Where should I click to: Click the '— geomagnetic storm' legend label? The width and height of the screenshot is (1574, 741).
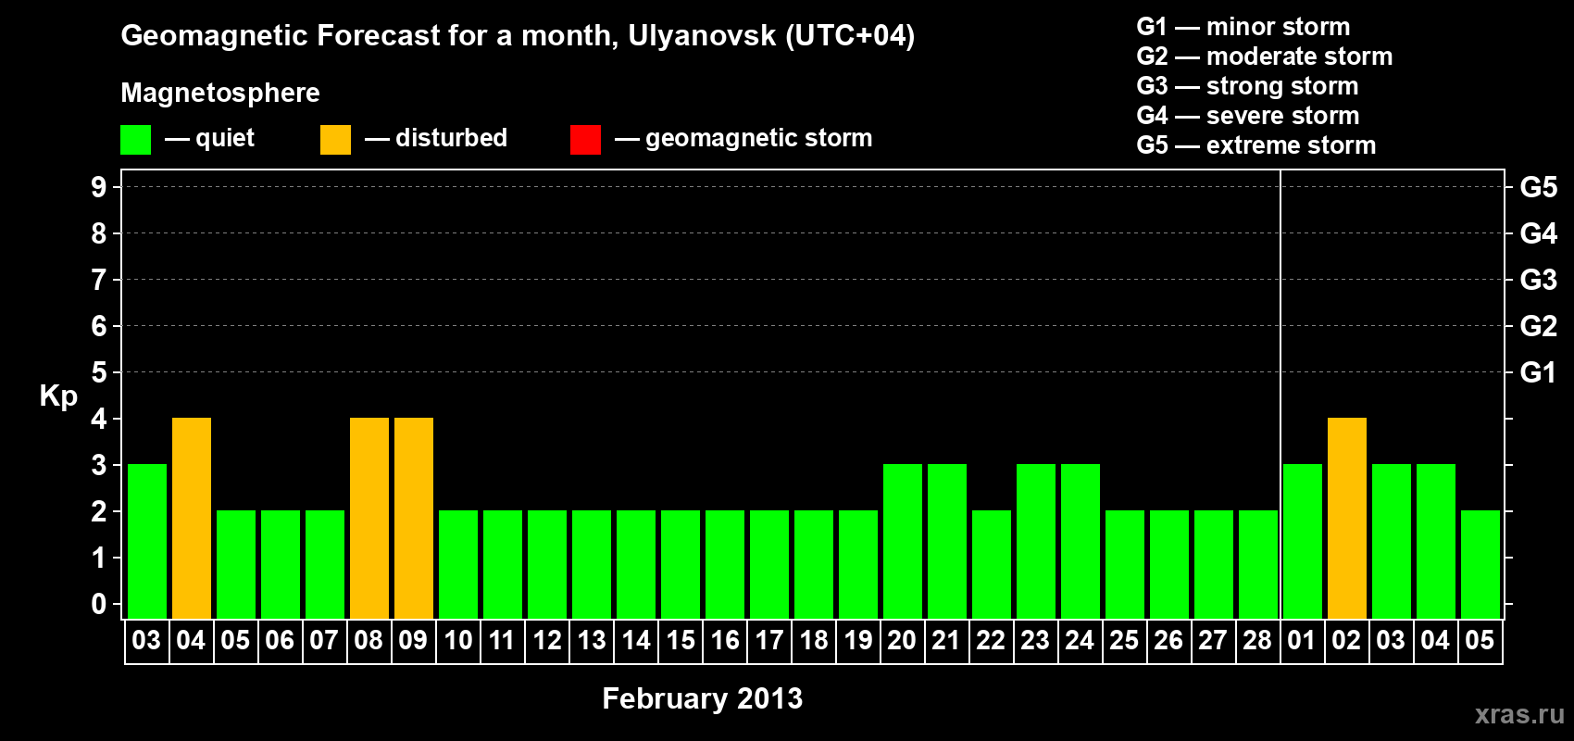tap(743, 138)
